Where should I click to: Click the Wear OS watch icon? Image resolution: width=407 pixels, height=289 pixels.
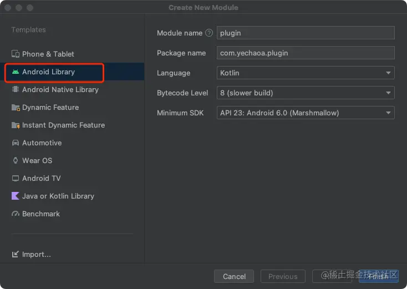(16, 161)
